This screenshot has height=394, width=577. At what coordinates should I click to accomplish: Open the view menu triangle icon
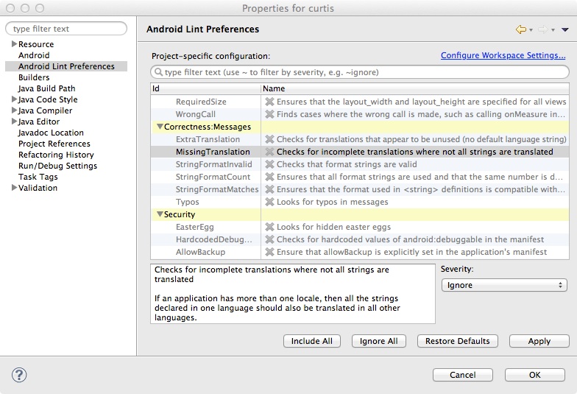point(565,29)
